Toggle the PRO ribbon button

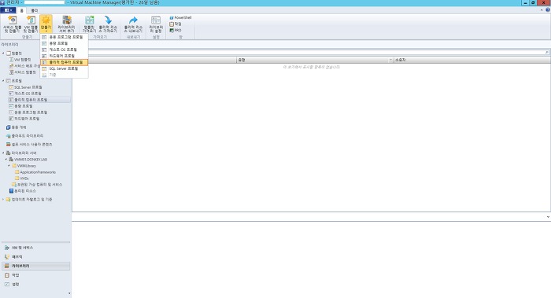tap(176, 30)
